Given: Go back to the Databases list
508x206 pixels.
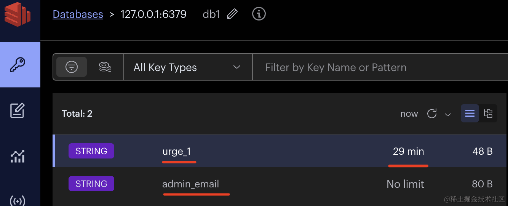Looking at the screenshot, I should (x=78, y=14).
